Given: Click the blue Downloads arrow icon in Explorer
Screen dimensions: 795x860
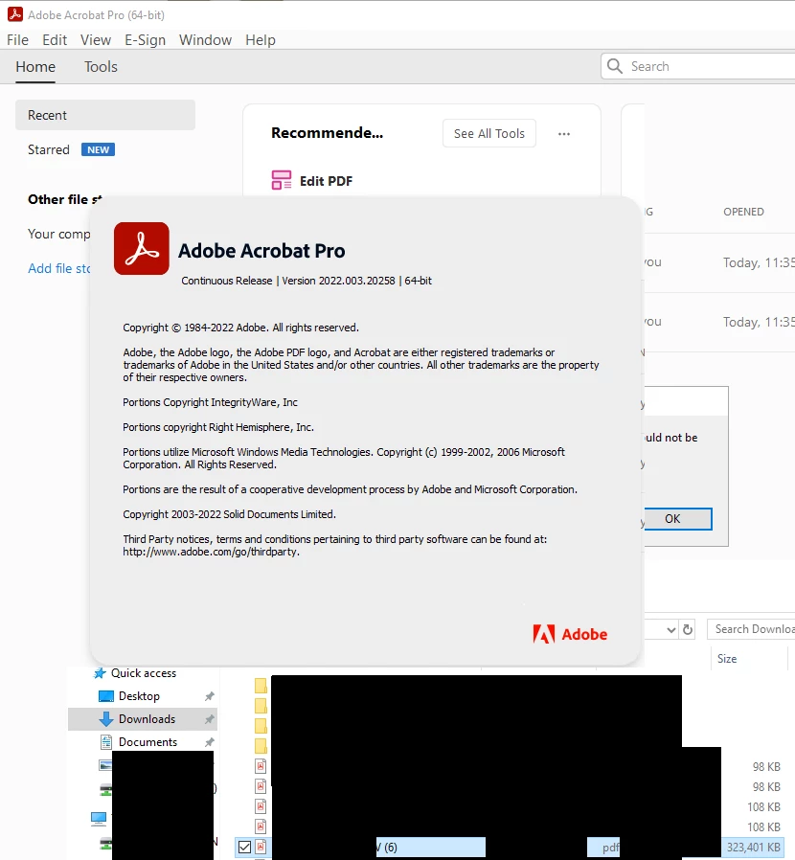Looking at the screenshot, I should [106, 719].
